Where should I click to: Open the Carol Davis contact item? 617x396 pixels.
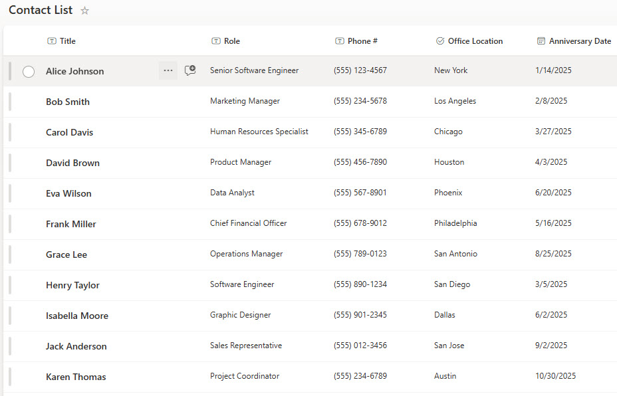coord(70,132)
